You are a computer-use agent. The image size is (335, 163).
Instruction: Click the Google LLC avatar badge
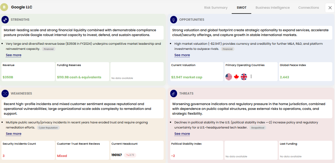point(4,7)
